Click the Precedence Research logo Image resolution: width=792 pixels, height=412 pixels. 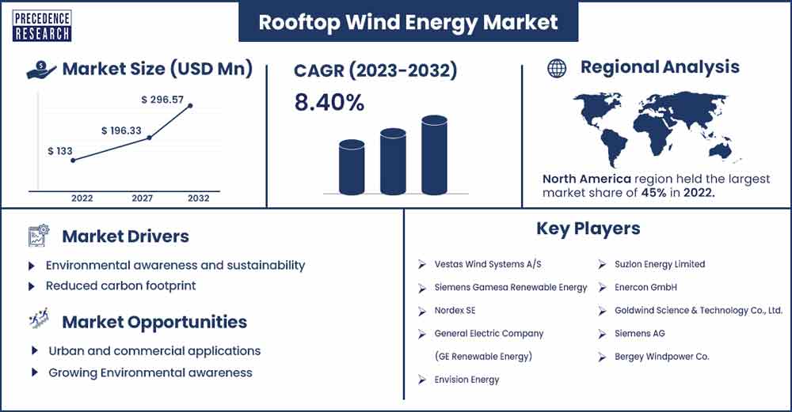43,26
